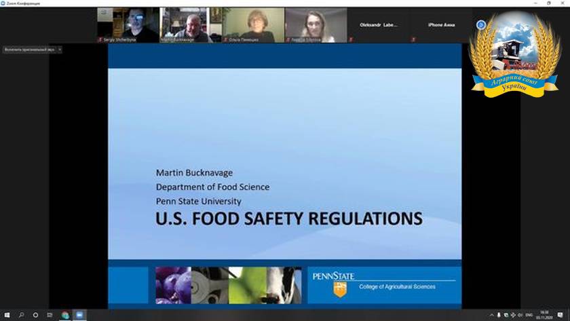Image resolution: width=570 pixels, height=321 pixels.
Task: Select Sergiy Shcherbyna's video thumbnail
Action: click(128, 24)
